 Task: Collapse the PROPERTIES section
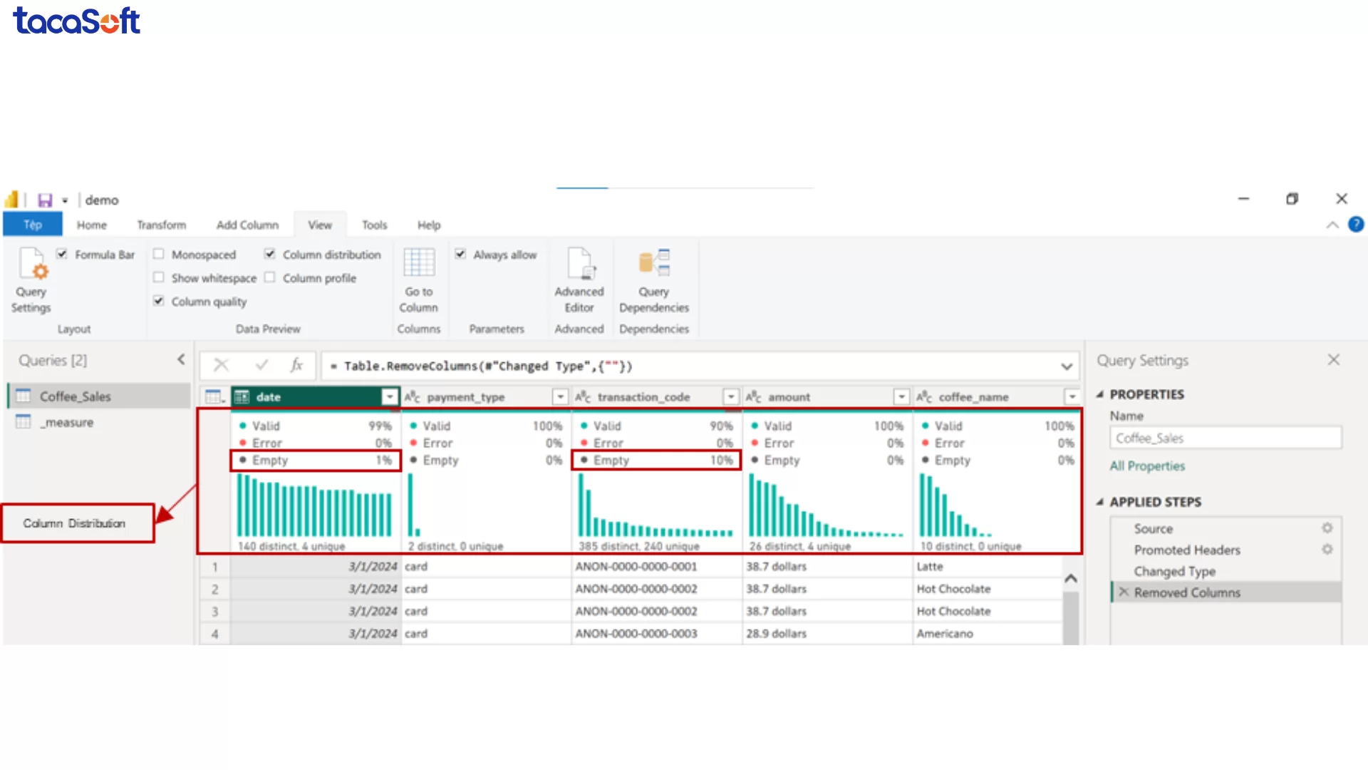click(x=1100, y=394)
